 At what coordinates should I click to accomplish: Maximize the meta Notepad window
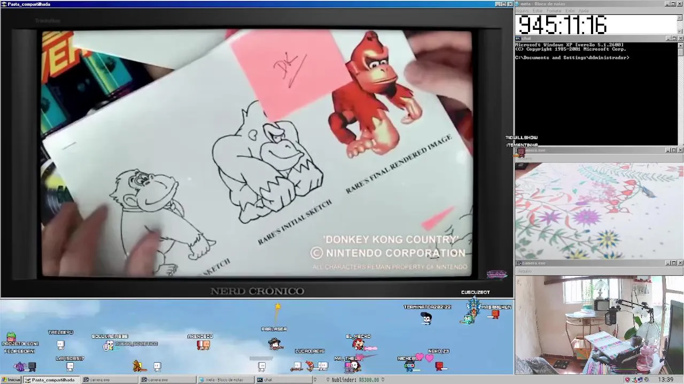point(673,4)
